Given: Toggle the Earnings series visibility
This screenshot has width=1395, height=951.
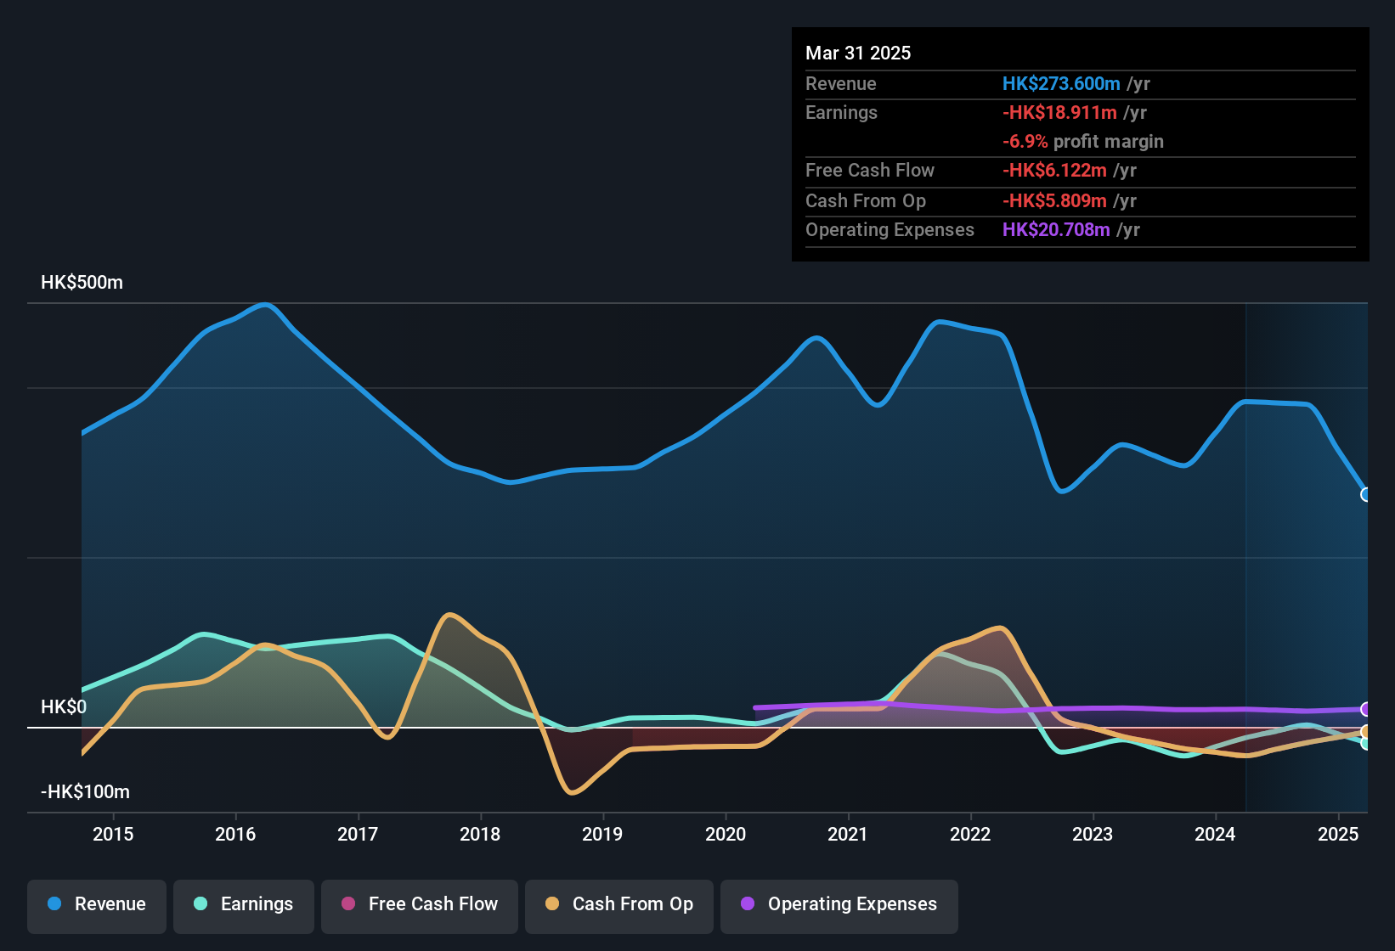Looking at the screenshot, I should tap(244, 904).
